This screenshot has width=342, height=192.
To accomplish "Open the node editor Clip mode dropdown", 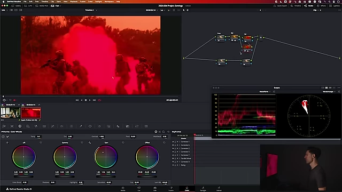I will [x=316, y=10].
